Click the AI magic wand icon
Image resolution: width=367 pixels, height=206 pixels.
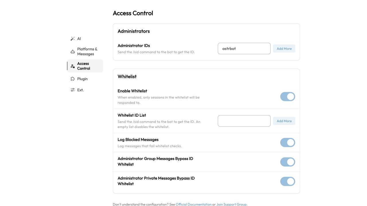tap(73, 39)
